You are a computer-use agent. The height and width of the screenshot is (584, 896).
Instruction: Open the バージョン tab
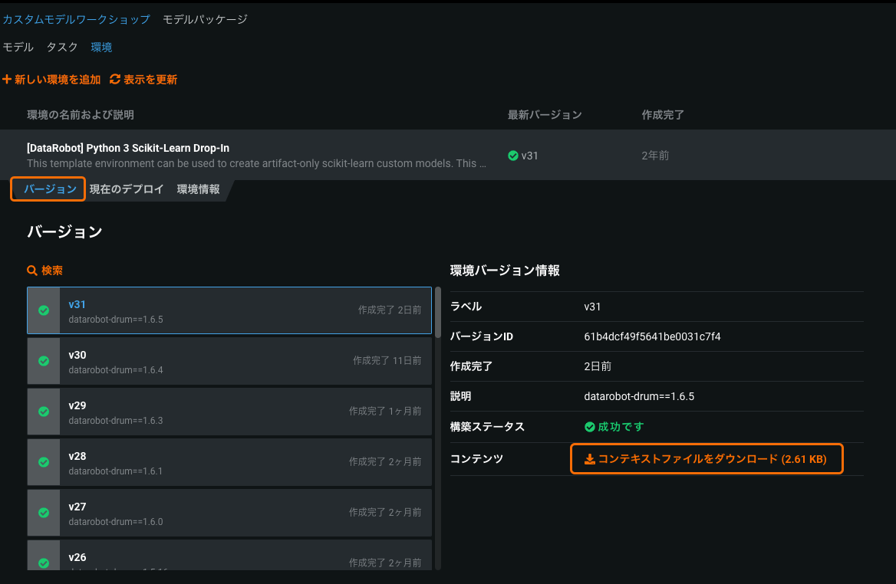(50, 189)
